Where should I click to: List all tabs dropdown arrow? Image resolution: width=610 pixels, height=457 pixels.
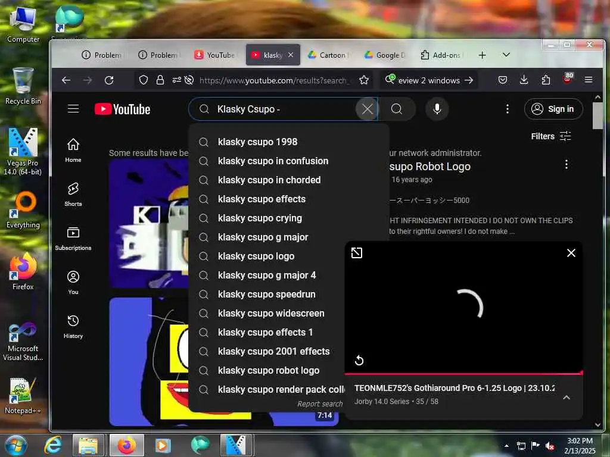pyautogui.click(x=506, y=55)
